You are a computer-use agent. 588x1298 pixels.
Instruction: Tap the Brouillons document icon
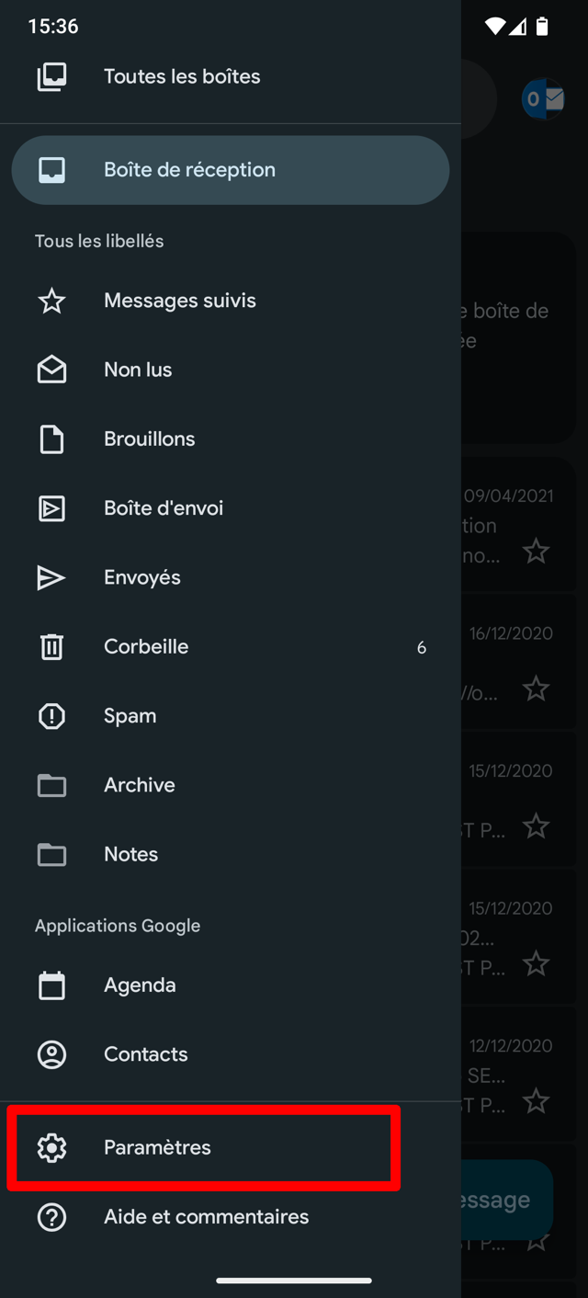[51, 438]
